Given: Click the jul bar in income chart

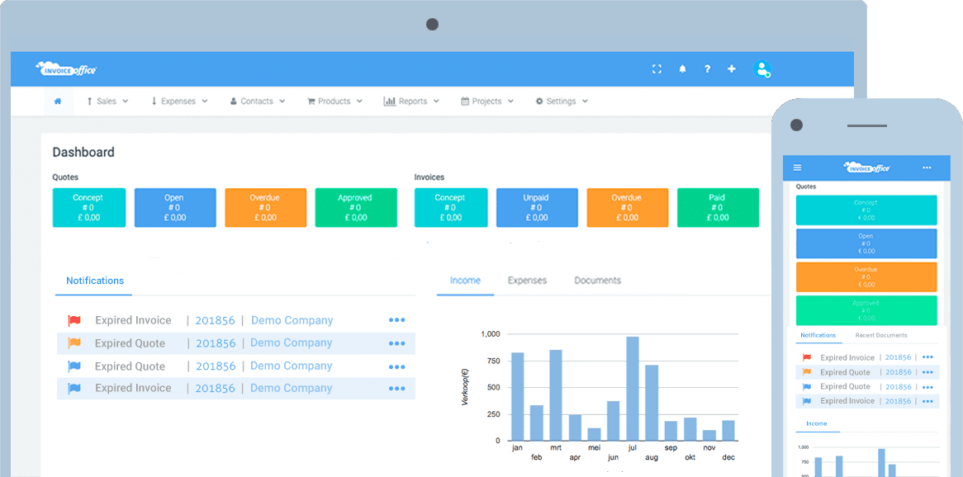Looking at the screenshot, I should [x=633, y=389].
